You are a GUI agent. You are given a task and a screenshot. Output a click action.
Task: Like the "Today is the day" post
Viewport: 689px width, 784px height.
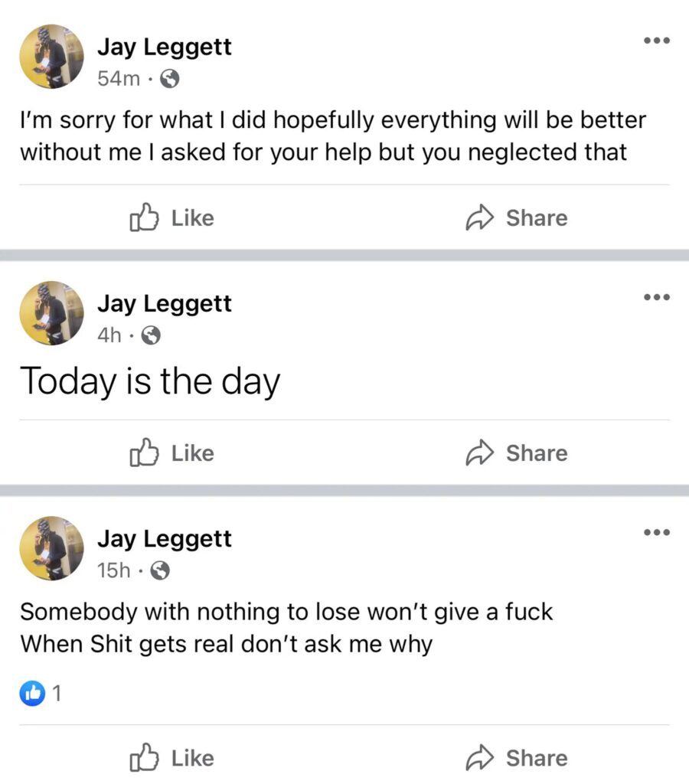[171, 453]
